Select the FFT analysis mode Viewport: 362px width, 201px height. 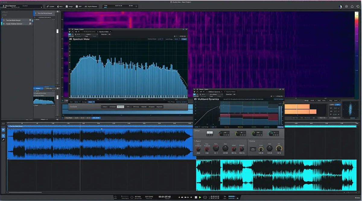click(128, 107)
